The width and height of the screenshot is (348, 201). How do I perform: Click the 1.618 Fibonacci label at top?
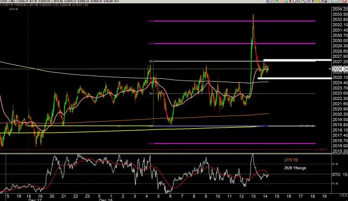click(x=150, y=21)
